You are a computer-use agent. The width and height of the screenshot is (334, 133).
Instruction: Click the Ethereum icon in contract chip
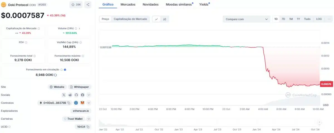tap(41, 103)
